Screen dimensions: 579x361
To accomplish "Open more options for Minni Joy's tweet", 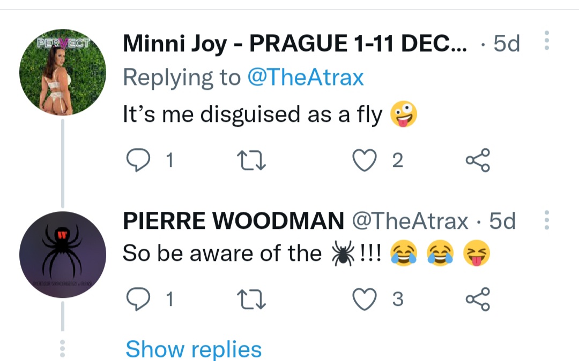I will pos(546,41).
